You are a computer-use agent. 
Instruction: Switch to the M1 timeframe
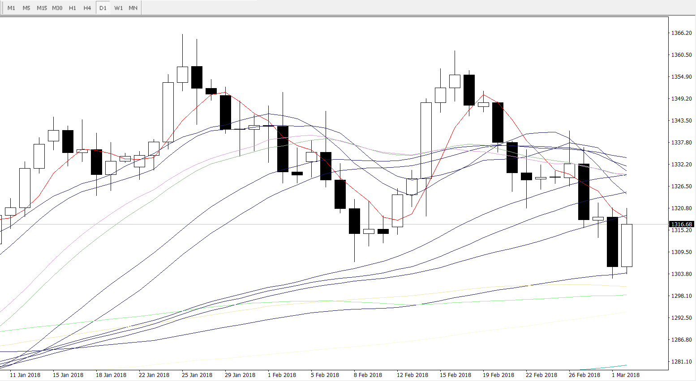click(x=11, y=8)
